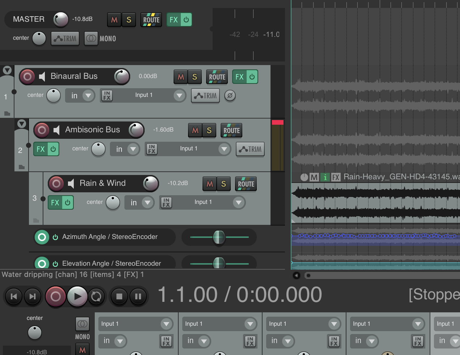Solo the Master track

click(x=129, y=20)
